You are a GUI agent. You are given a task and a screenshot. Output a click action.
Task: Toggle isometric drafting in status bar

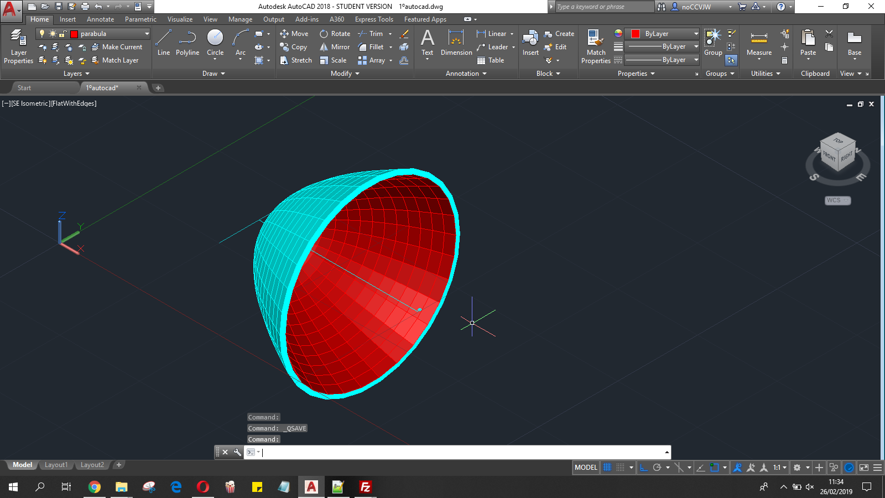click(679, 468)
